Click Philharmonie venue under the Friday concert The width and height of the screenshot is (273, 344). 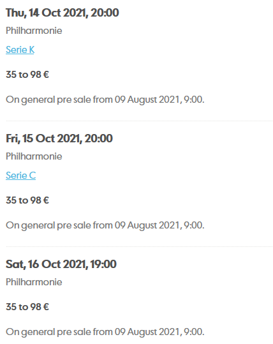[34, 156]
